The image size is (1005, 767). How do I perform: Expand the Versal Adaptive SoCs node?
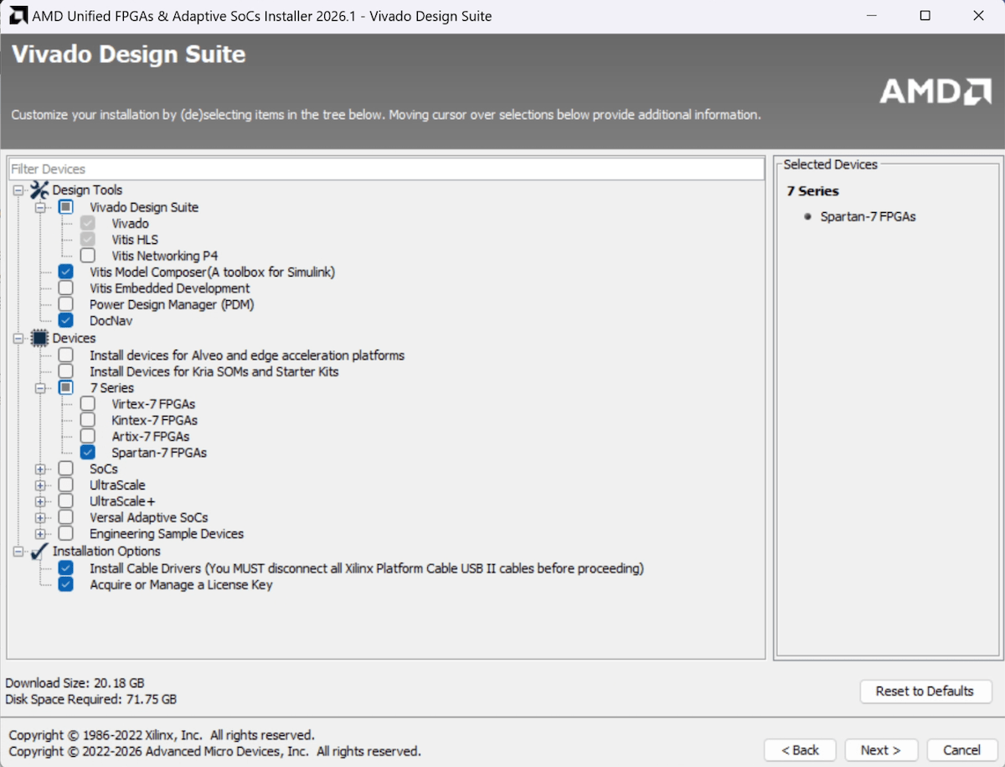(39, 518)
